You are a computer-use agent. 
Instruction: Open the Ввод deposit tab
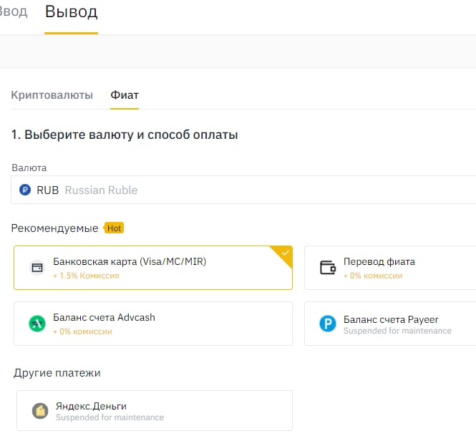tap(13, 12)
